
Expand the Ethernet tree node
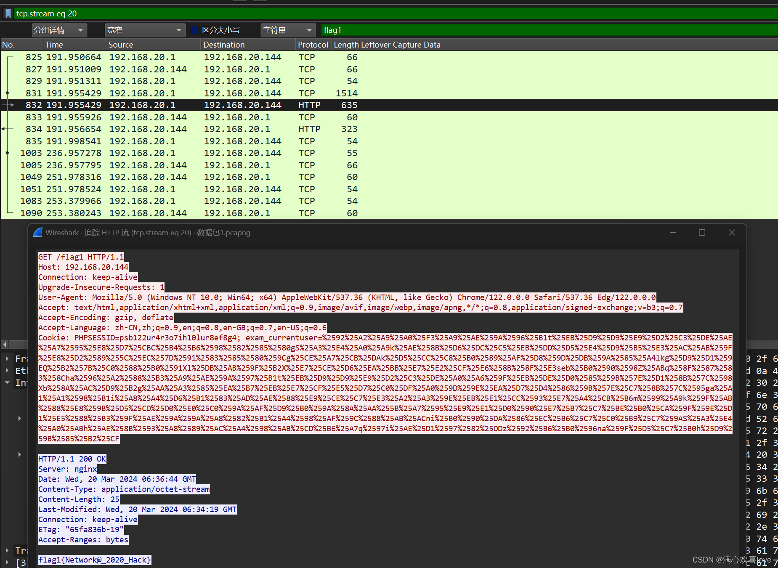tap(7, 371)
